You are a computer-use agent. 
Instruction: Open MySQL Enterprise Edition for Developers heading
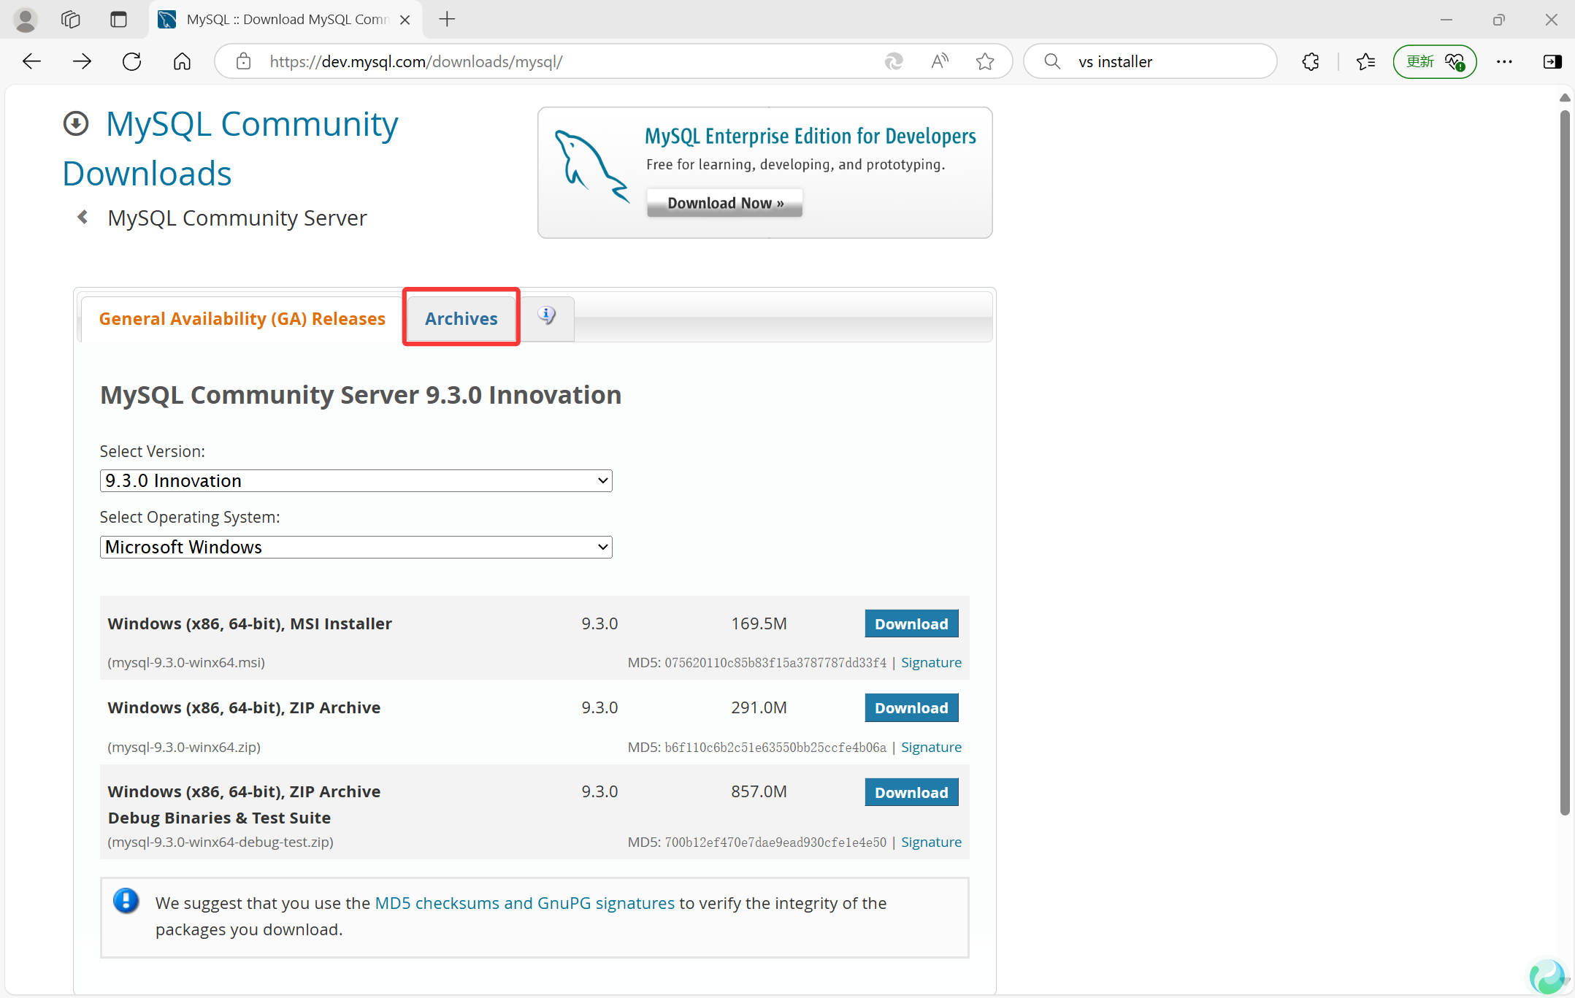click(x=811, y=137)
